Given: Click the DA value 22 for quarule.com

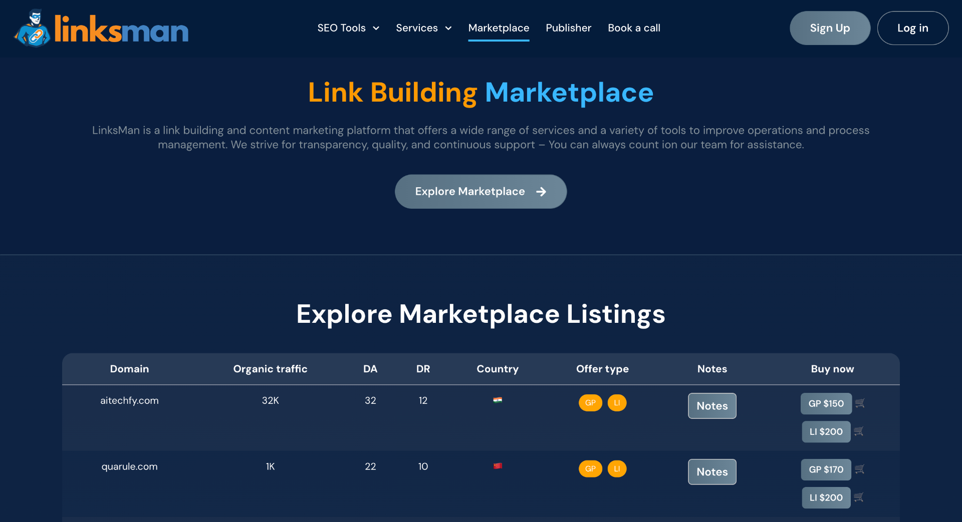Looking at the screenshot, I should pyautogui.click(x=370, y=466).
